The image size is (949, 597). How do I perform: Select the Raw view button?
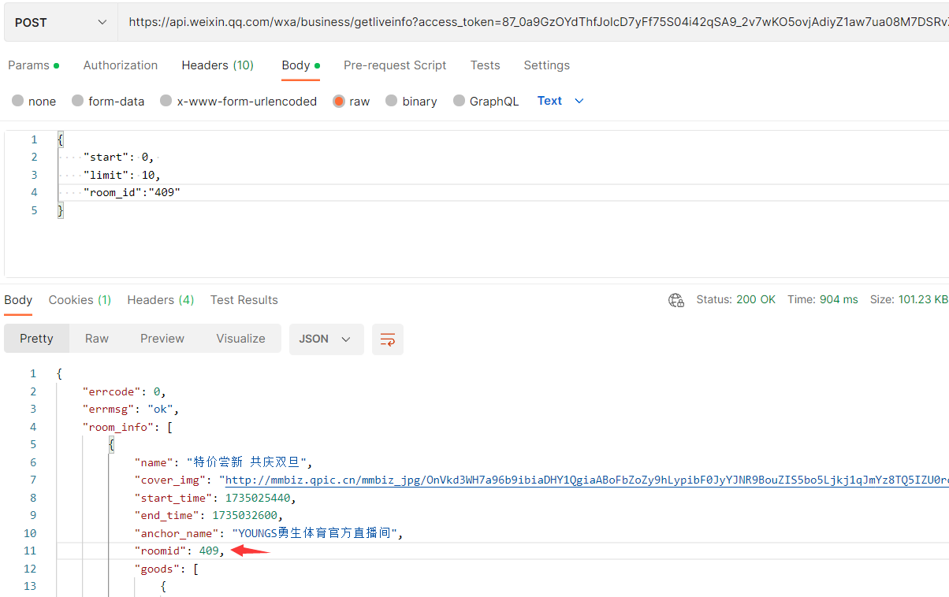[97, 339]
